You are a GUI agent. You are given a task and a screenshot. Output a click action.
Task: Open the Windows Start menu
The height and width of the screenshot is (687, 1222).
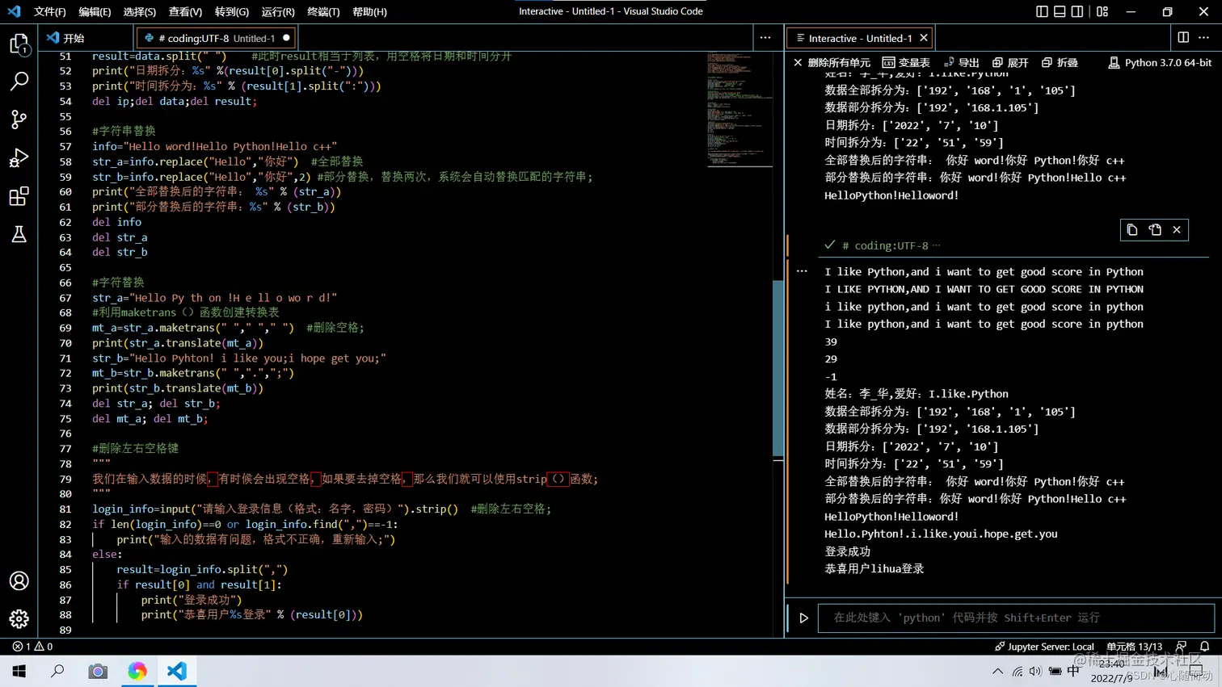19,671
